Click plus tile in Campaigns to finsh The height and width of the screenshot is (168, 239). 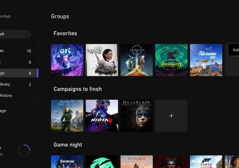tap(171, 116)
